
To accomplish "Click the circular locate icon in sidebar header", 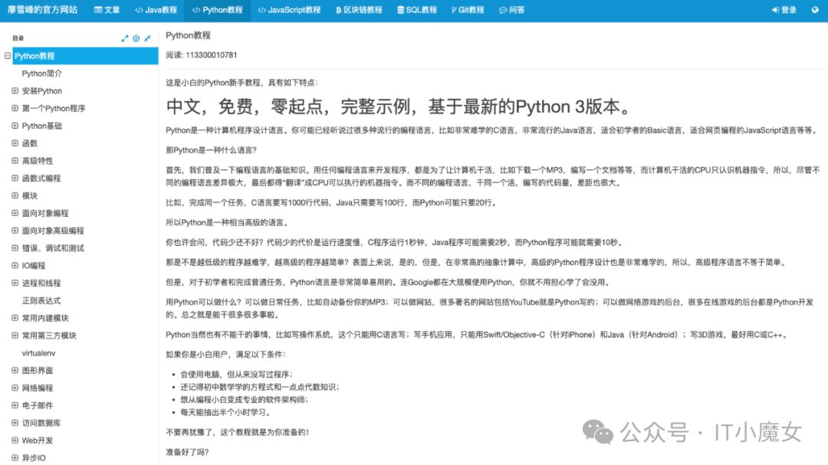I will click(x=135, y=38).
